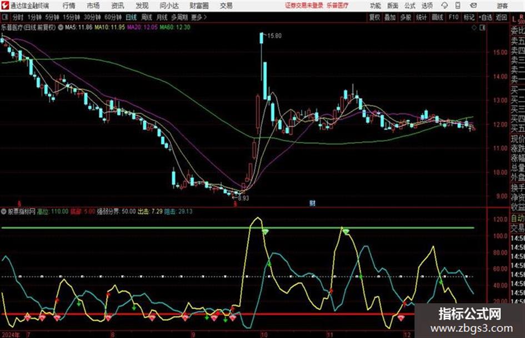Open the 财富圈 menu

pos(199,6)
